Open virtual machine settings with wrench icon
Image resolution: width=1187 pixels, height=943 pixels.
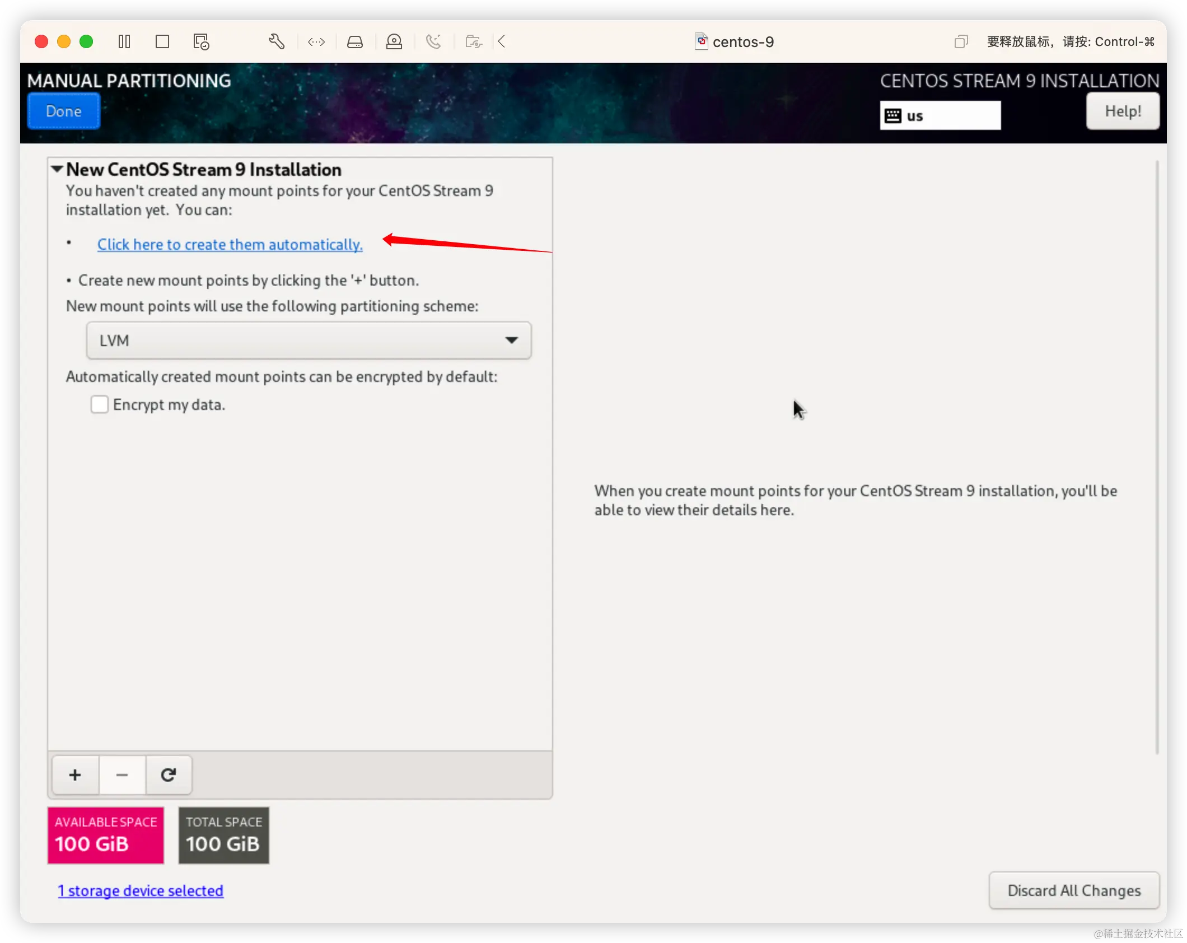[x=277, y=41]
